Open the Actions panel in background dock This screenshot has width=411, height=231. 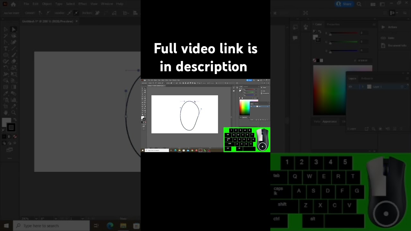click(389, 27)
